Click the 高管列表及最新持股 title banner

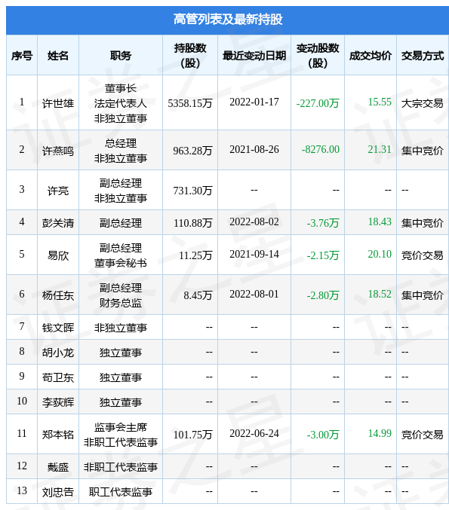227,20
